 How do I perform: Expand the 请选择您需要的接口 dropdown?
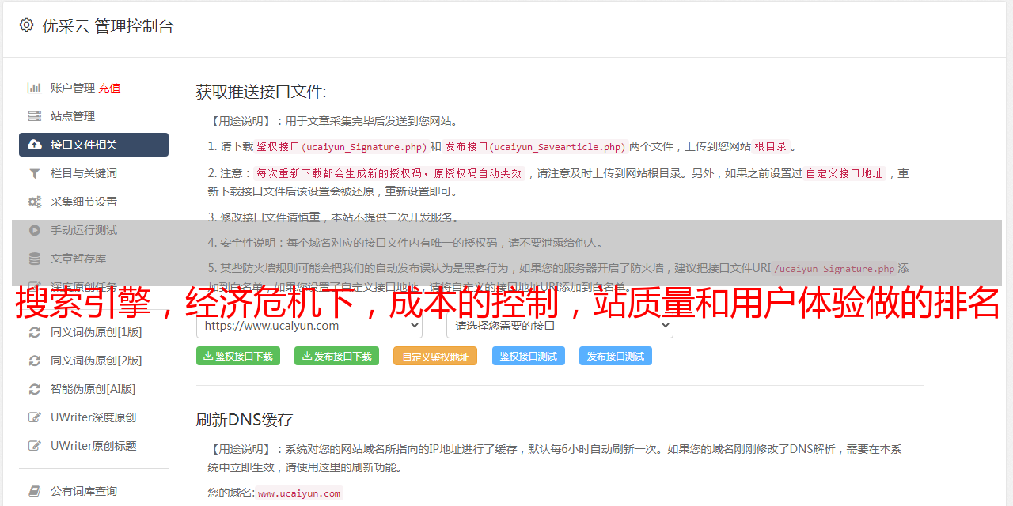point(560,325)
